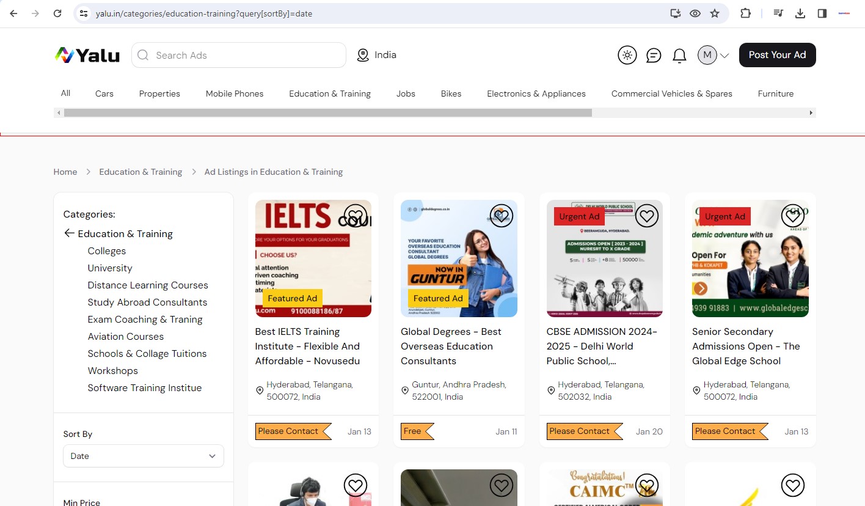Image resolution: width=865 pixels, height=506 pixels.
Task: Click Post Your Ad button
Action: click(x=777, y=55)
